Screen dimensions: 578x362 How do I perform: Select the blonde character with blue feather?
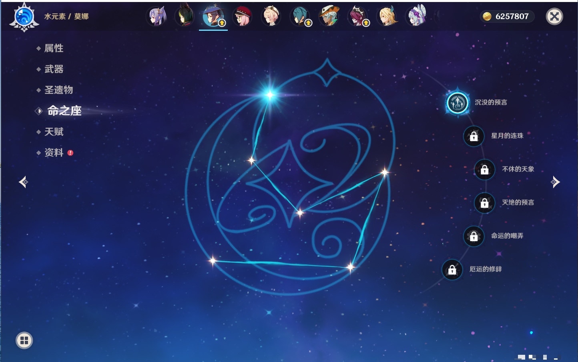386,16
